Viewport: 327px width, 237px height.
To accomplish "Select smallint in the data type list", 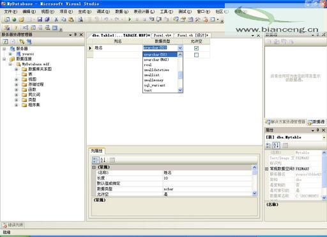I will (x=160, y=75).
